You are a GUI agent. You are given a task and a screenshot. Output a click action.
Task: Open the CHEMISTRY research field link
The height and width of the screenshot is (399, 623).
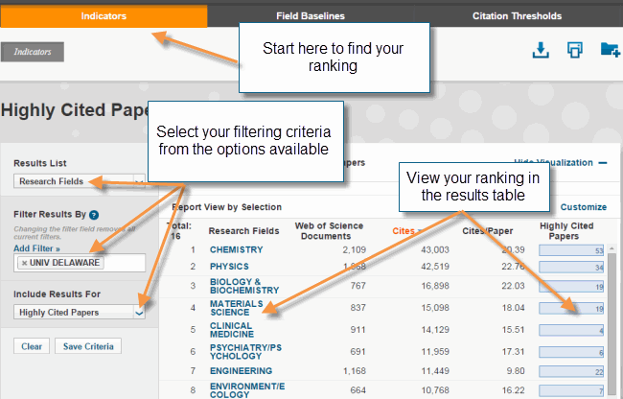(237, 249)
